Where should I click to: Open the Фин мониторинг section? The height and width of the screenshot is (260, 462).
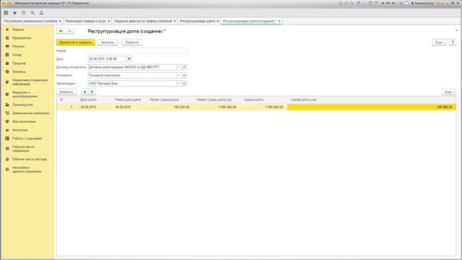(24, 121)
